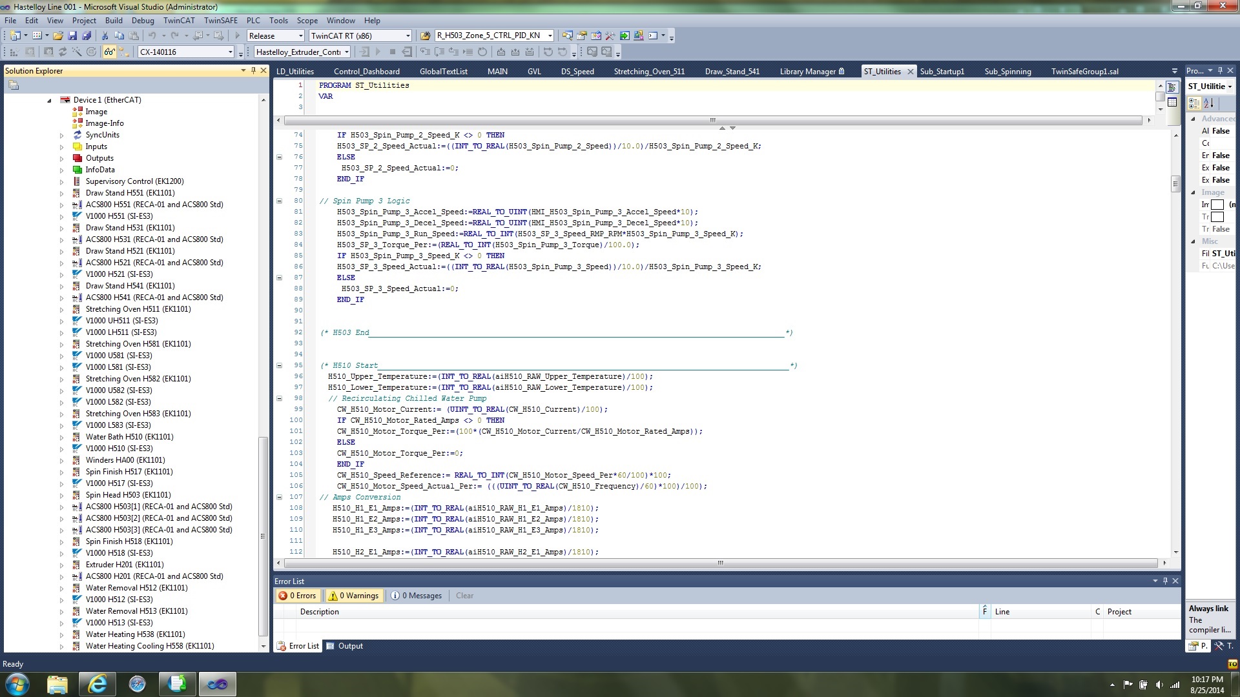Click the glasses monitoring icon in TwinCAT toolbar
The width and height of the screenshot is (1240, 697).
(109, 52)
